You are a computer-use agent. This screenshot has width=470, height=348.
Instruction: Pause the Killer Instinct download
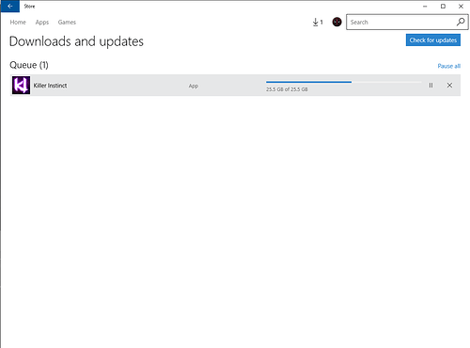point(431,86)
